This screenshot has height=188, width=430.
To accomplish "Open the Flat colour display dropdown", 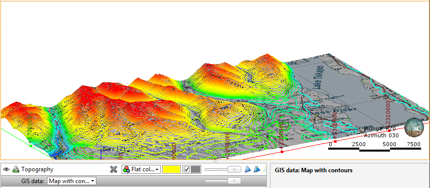I will tap(141, 169).
